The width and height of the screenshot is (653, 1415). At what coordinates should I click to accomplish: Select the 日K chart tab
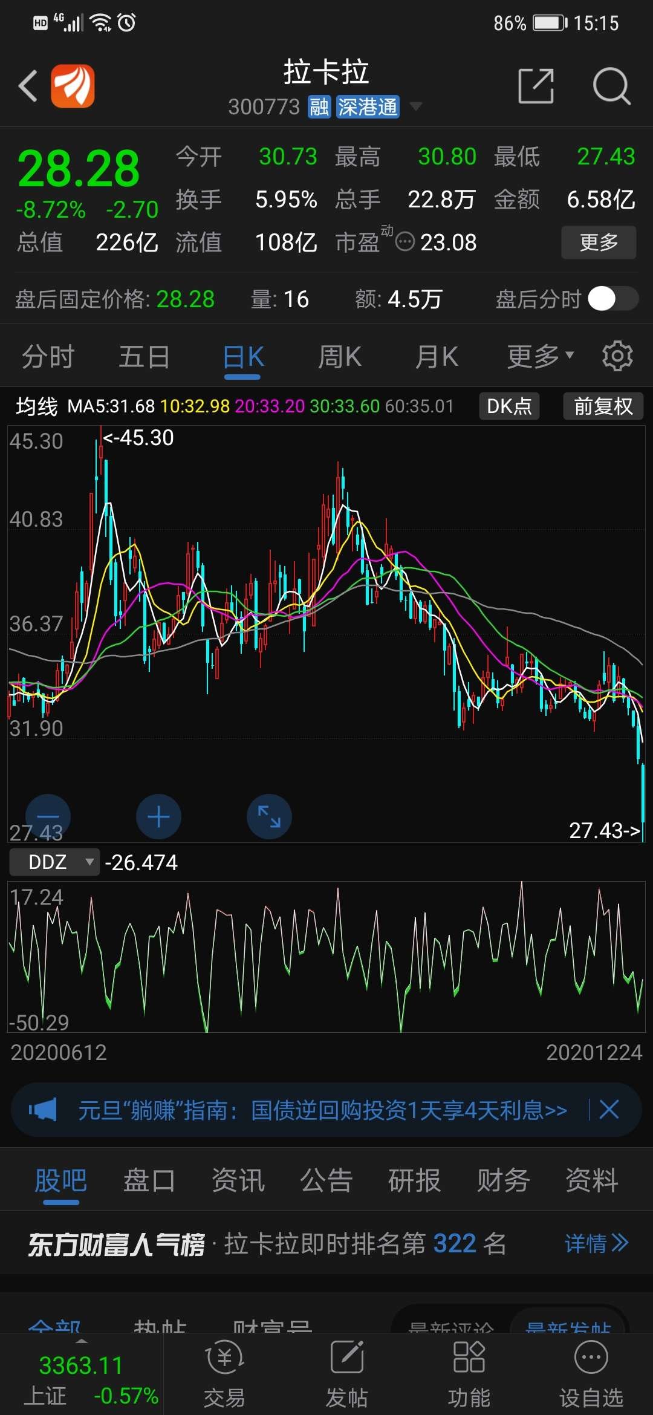(x=242, y=356)
